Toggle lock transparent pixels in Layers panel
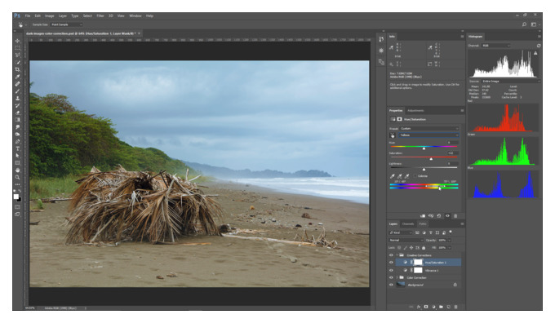Viewport: 555px width, 323px height. 399,248
